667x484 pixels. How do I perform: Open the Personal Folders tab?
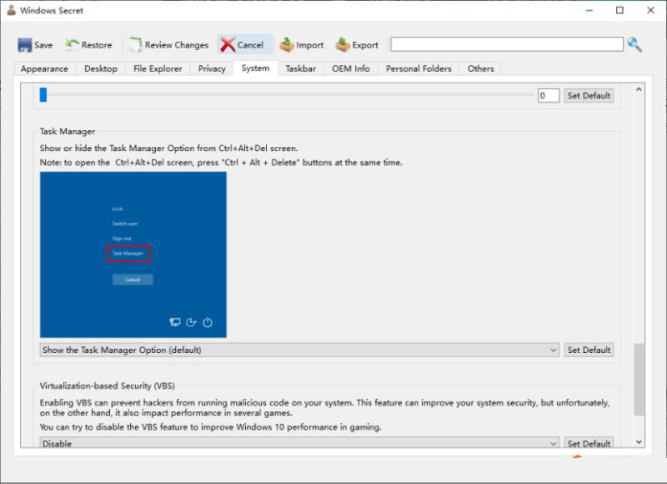coord(419,68)
